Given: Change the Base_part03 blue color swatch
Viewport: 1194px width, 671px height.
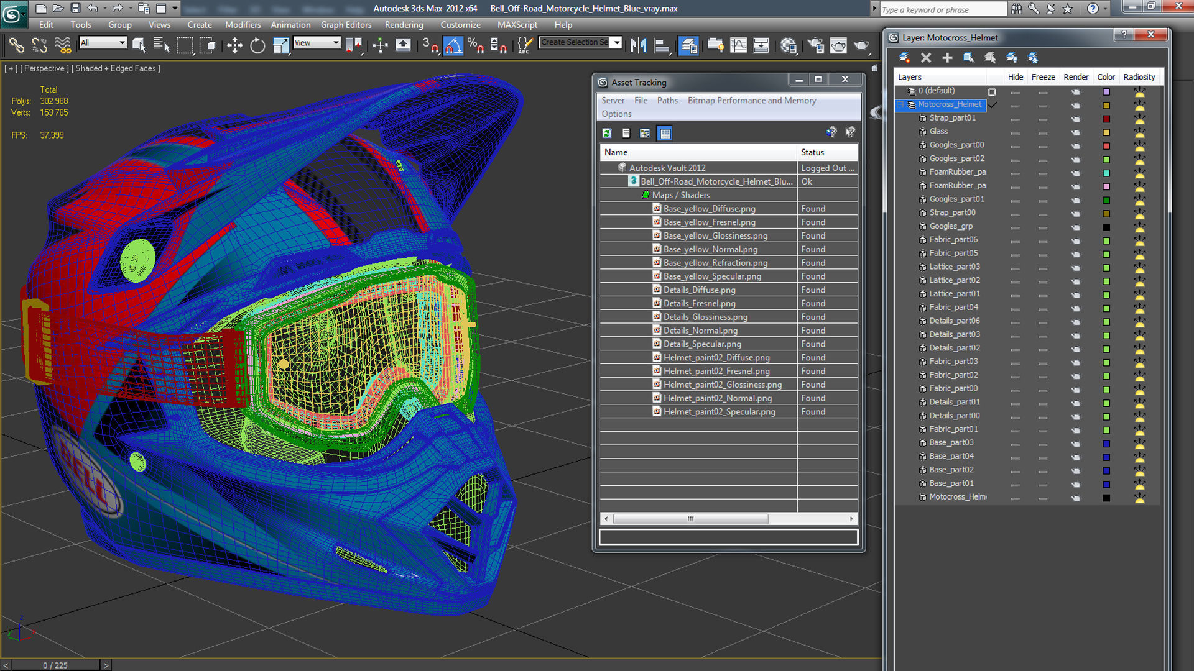Looking at the screenshot, I should [x=1106, y=444].
